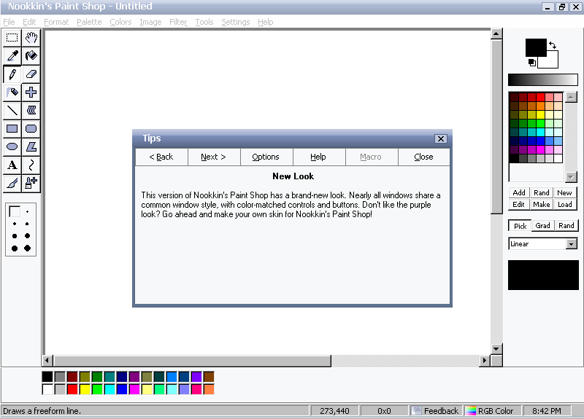The height and width of the screenshot is (419, 584).
Task: Open the Linear gradient type dropdown
Action: (572, 244)
